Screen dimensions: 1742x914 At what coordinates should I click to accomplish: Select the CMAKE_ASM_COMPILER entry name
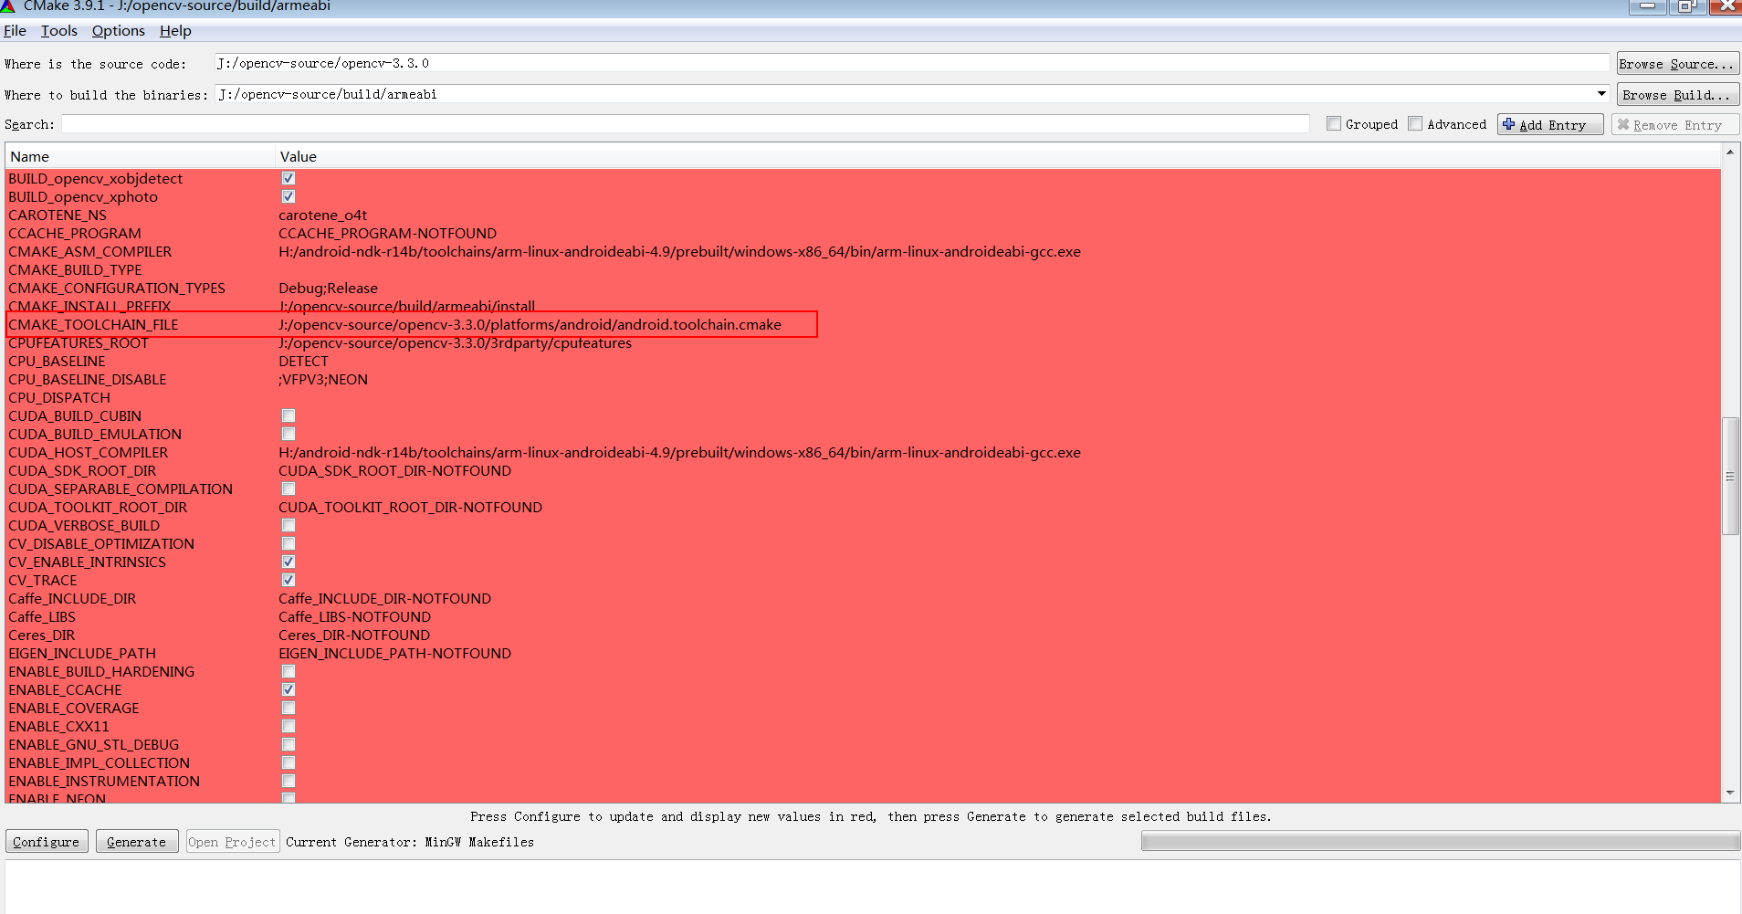[x=89, y=251]
